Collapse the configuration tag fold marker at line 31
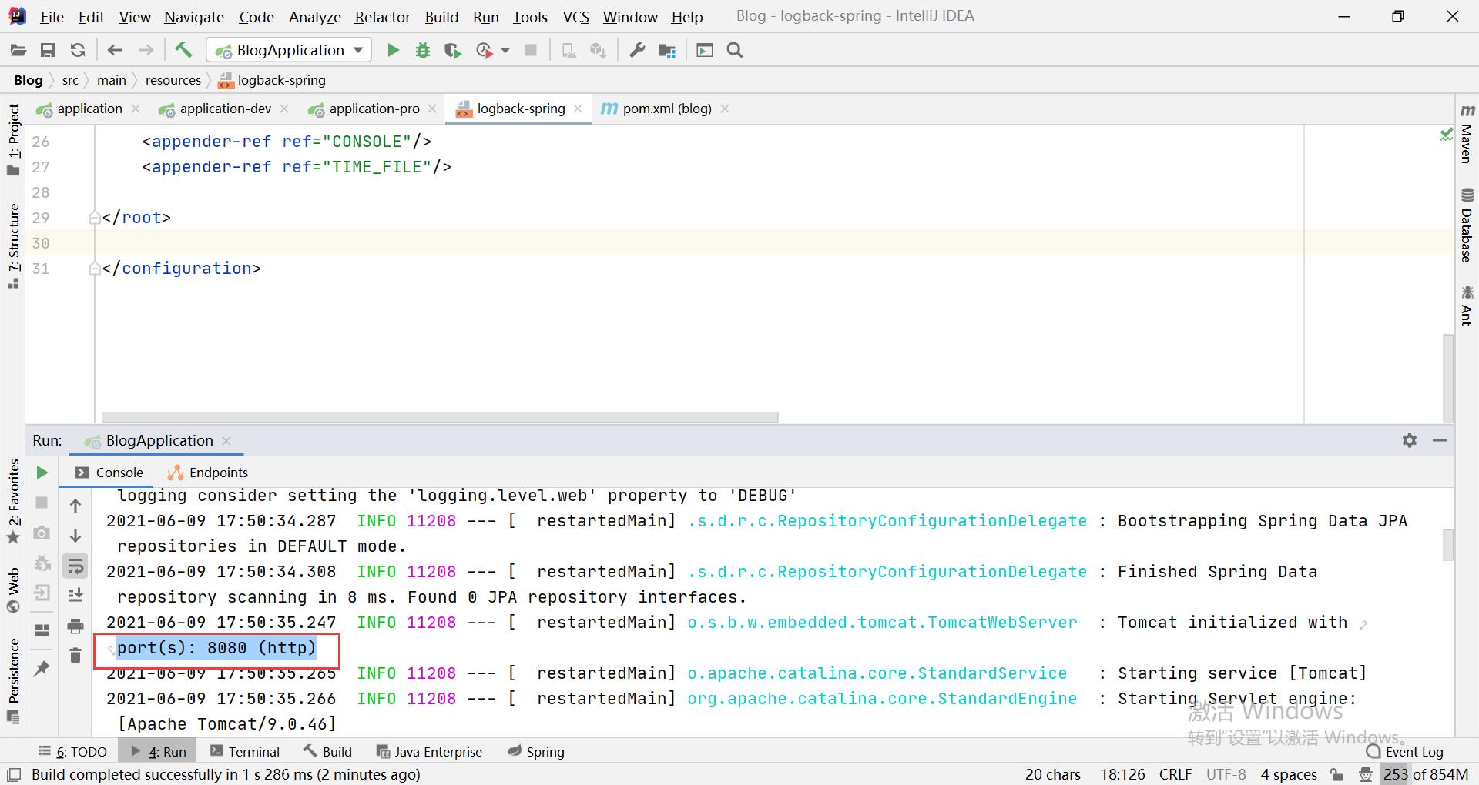Screen dimensions: 1479x785 click(x=95, y=269)
